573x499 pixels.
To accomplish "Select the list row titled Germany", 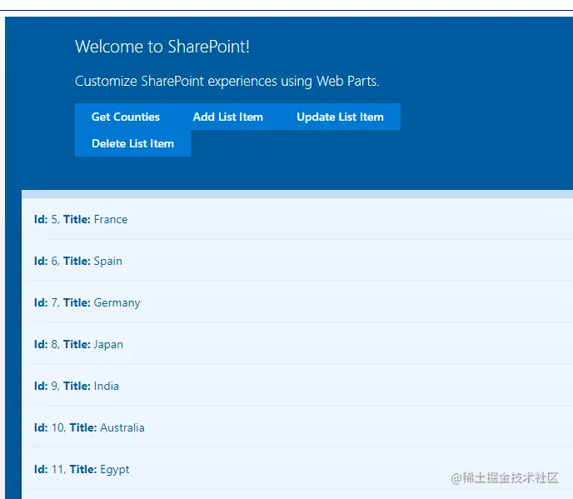I will (x=301, y=302).
